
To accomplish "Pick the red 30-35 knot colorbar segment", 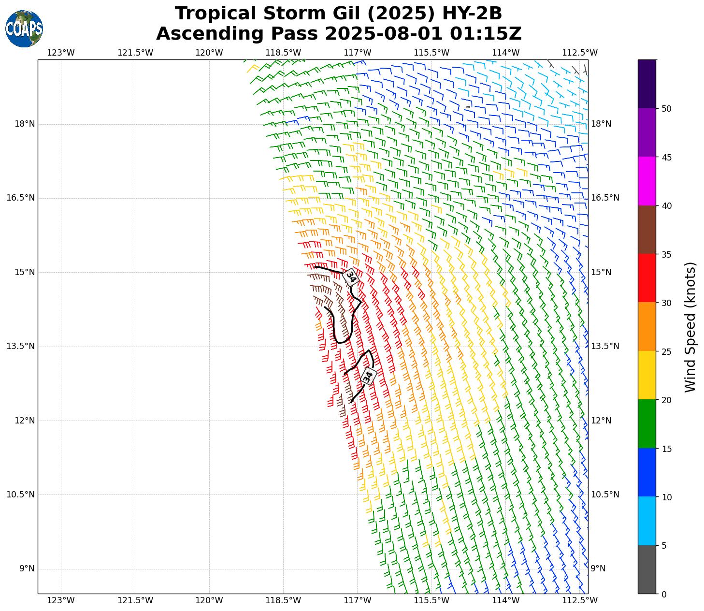I will [647, 278].
